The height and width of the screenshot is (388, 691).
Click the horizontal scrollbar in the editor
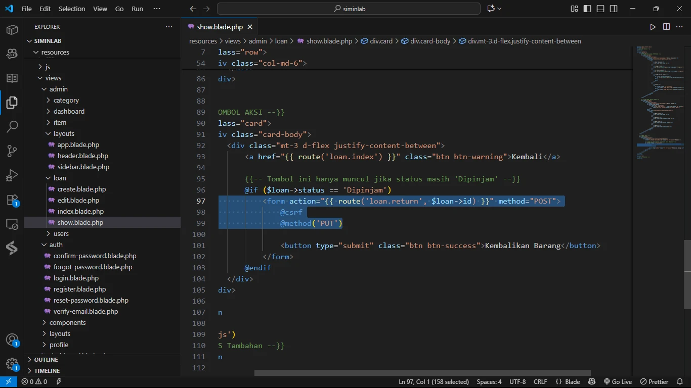point(422,373)
